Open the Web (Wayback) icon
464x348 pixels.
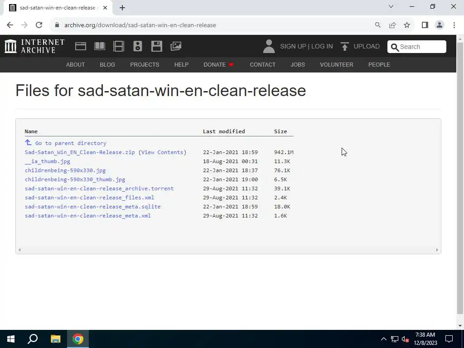pos(81,46)
